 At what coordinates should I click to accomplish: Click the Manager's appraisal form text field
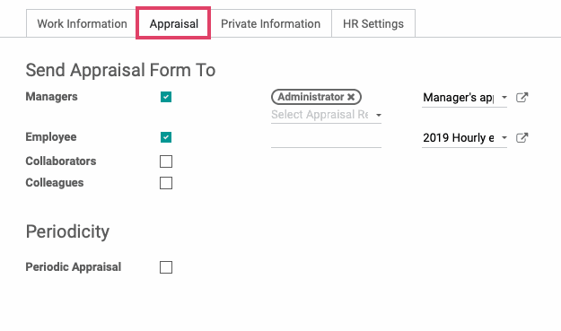(x=459, y=97)
